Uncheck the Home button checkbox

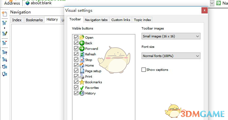pyautogui.click(x=76, y=65)
